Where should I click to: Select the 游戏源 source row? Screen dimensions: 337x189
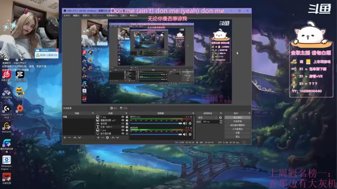click(x=112, y=123)
